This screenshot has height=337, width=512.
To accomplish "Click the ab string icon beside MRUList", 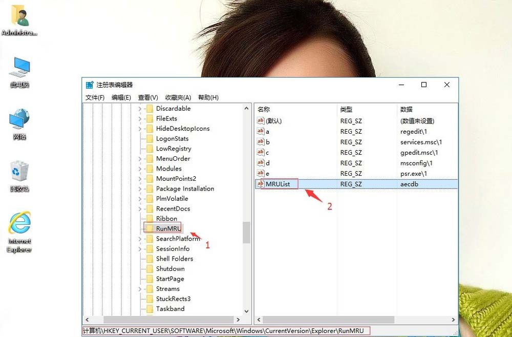I will click(x=260, y=184).
